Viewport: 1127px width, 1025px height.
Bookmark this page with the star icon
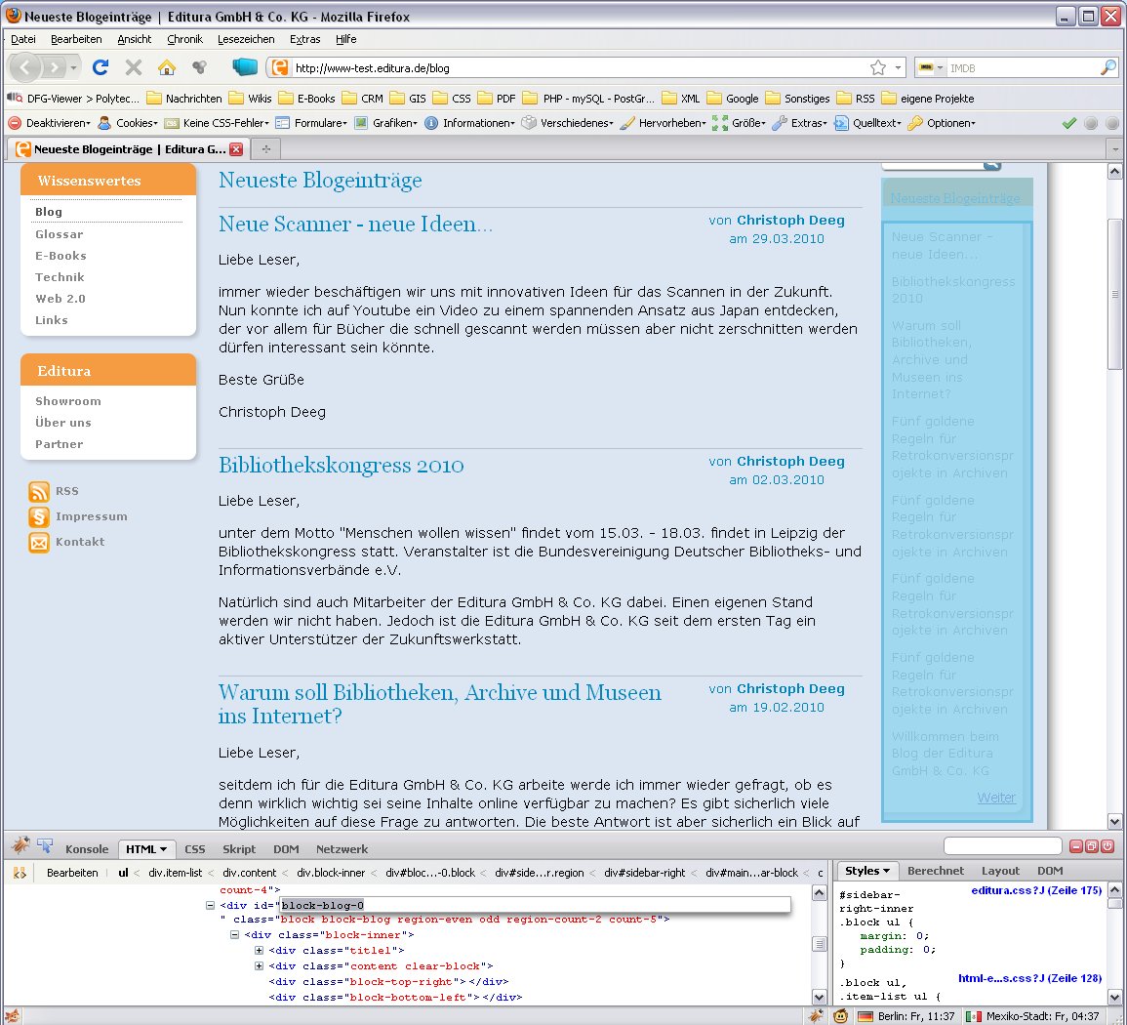(x=877, y=67)
